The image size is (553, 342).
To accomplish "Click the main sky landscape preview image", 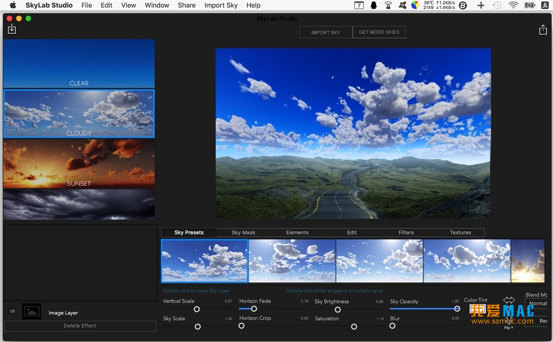I will 353,133.
